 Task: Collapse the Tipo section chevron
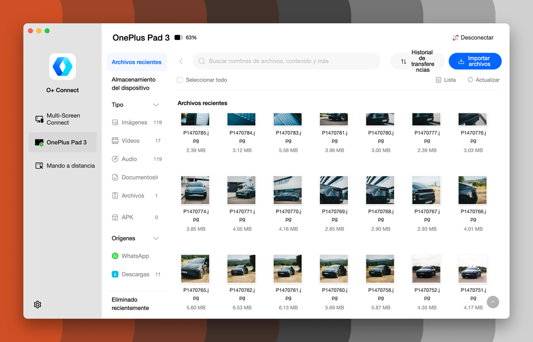[156, 105]
